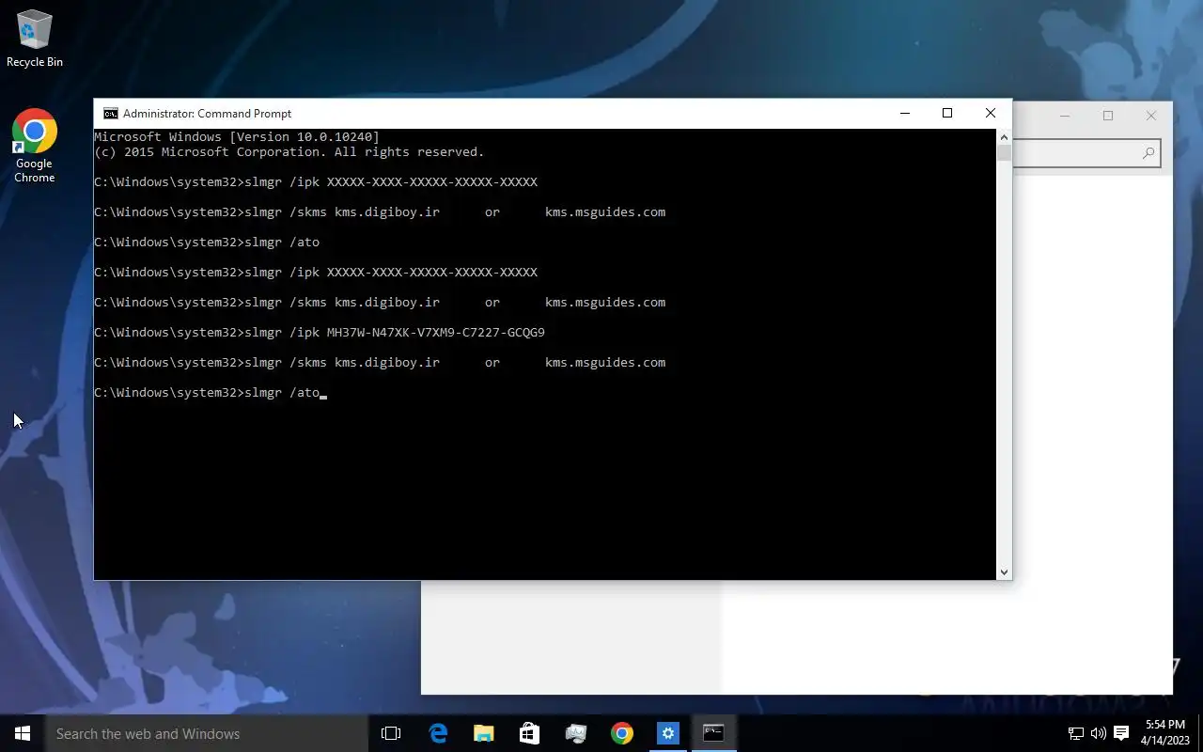Launch Microsoft Edge from the taskbar

coord(438,733)
